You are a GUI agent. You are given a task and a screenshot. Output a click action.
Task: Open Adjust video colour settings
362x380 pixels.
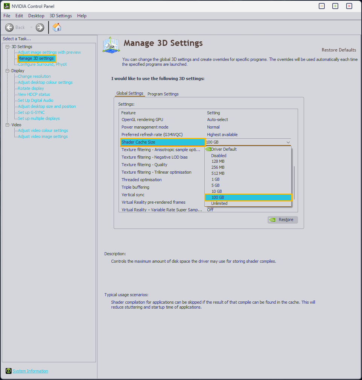point(43,130)
